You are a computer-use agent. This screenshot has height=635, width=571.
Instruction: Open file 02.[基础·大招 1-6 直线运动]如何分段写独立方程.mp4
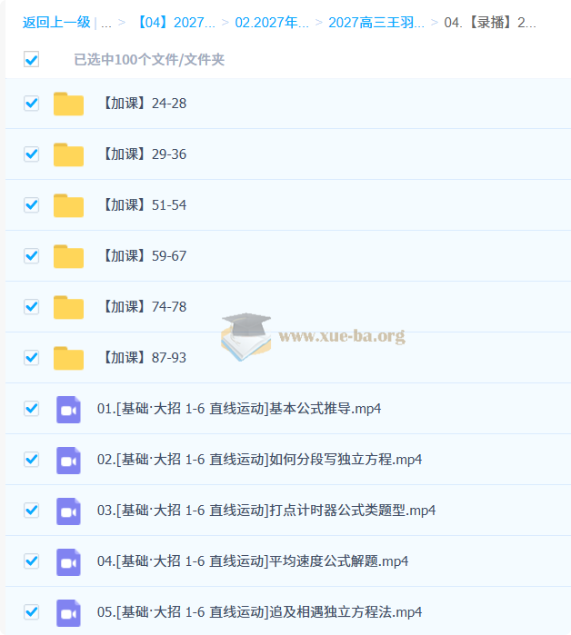tap(259, 460)
